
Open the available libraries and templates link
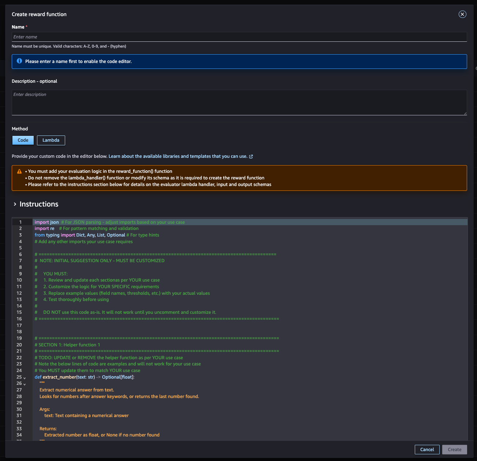[180, 156]
